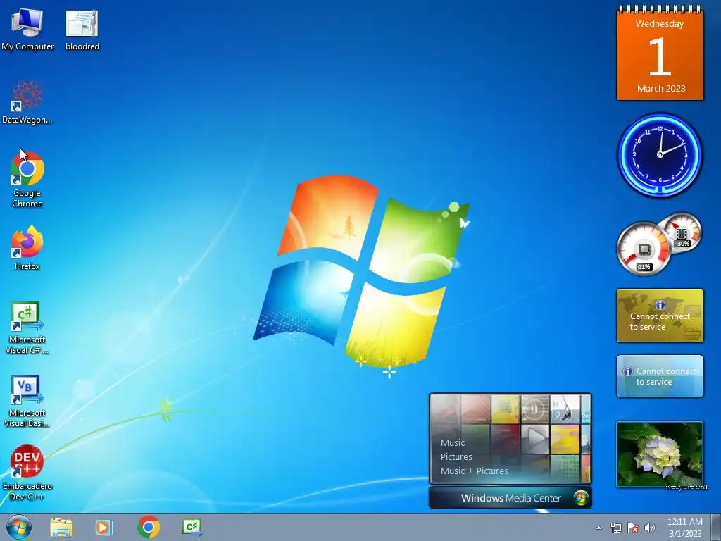Click the network tray icon
Screen dimensions: 721x541
click(615, 528)
